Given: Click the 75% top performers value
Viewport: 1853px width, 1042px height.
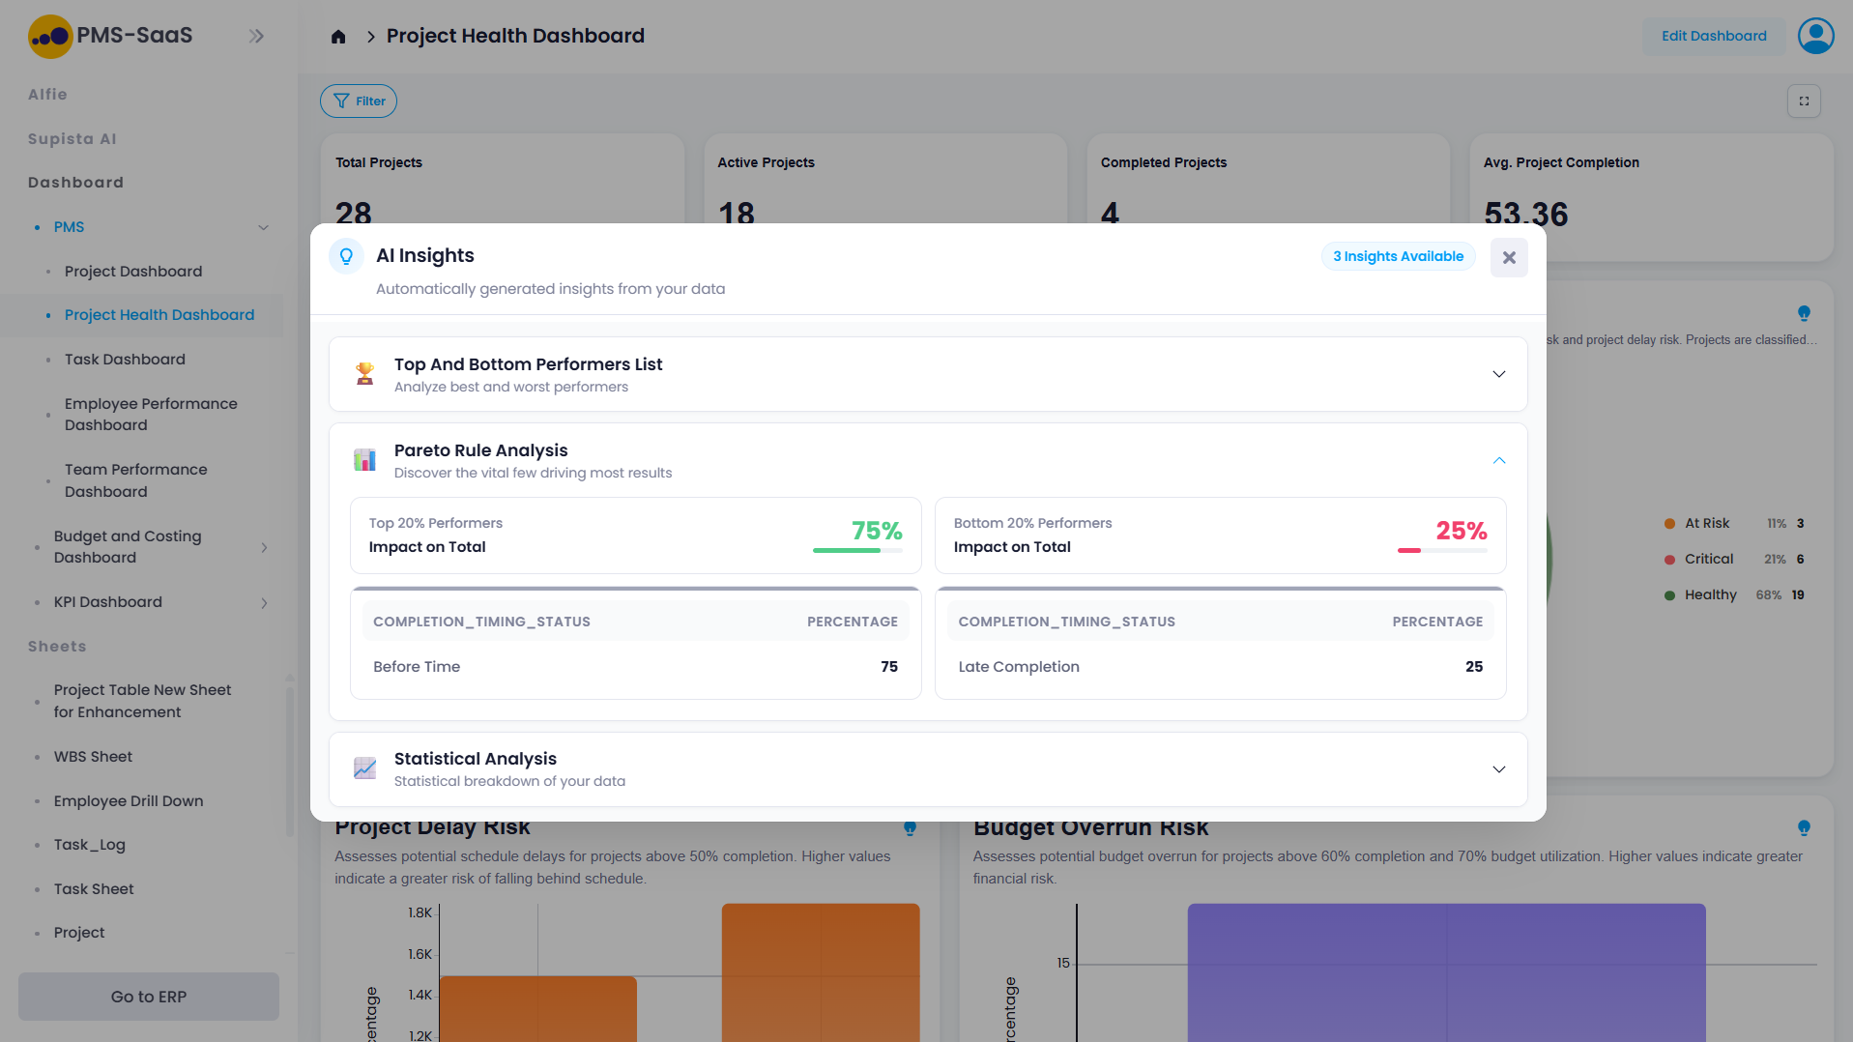Looking at the screenshot, I should pyautogui.click(x=877, y=531).
